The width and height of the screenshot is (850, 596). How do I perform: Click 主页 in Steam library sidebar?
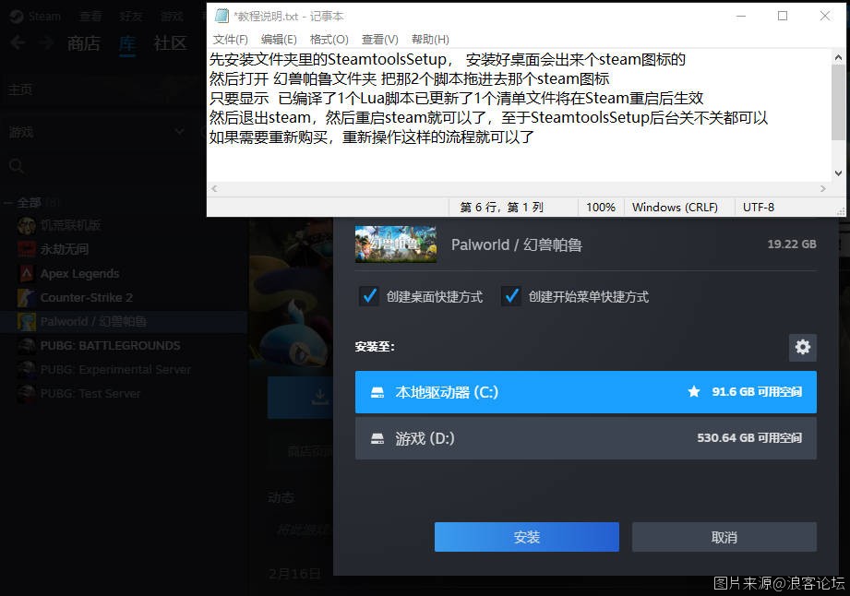[20, 89]
